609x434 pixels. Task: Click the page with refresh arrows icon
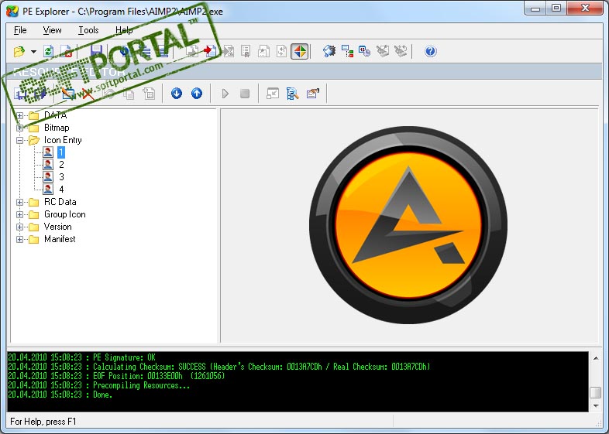pyautogui.click(x=281, y=51)
